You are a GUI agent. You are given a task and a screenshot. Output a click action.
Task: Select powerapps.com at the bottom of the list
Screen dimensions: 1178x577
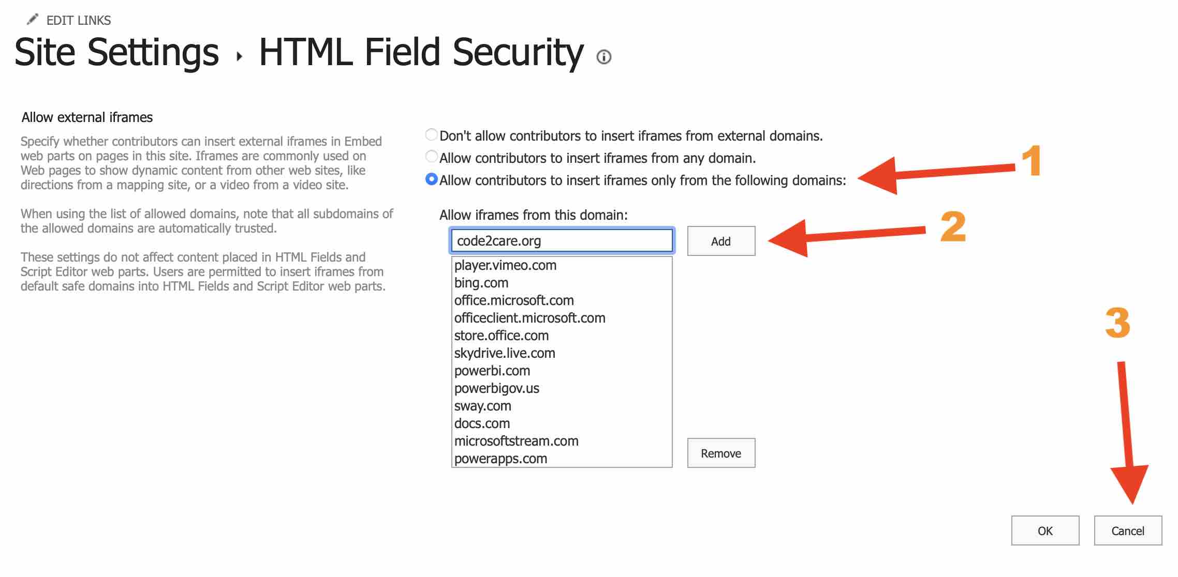[x=500, y=459]
